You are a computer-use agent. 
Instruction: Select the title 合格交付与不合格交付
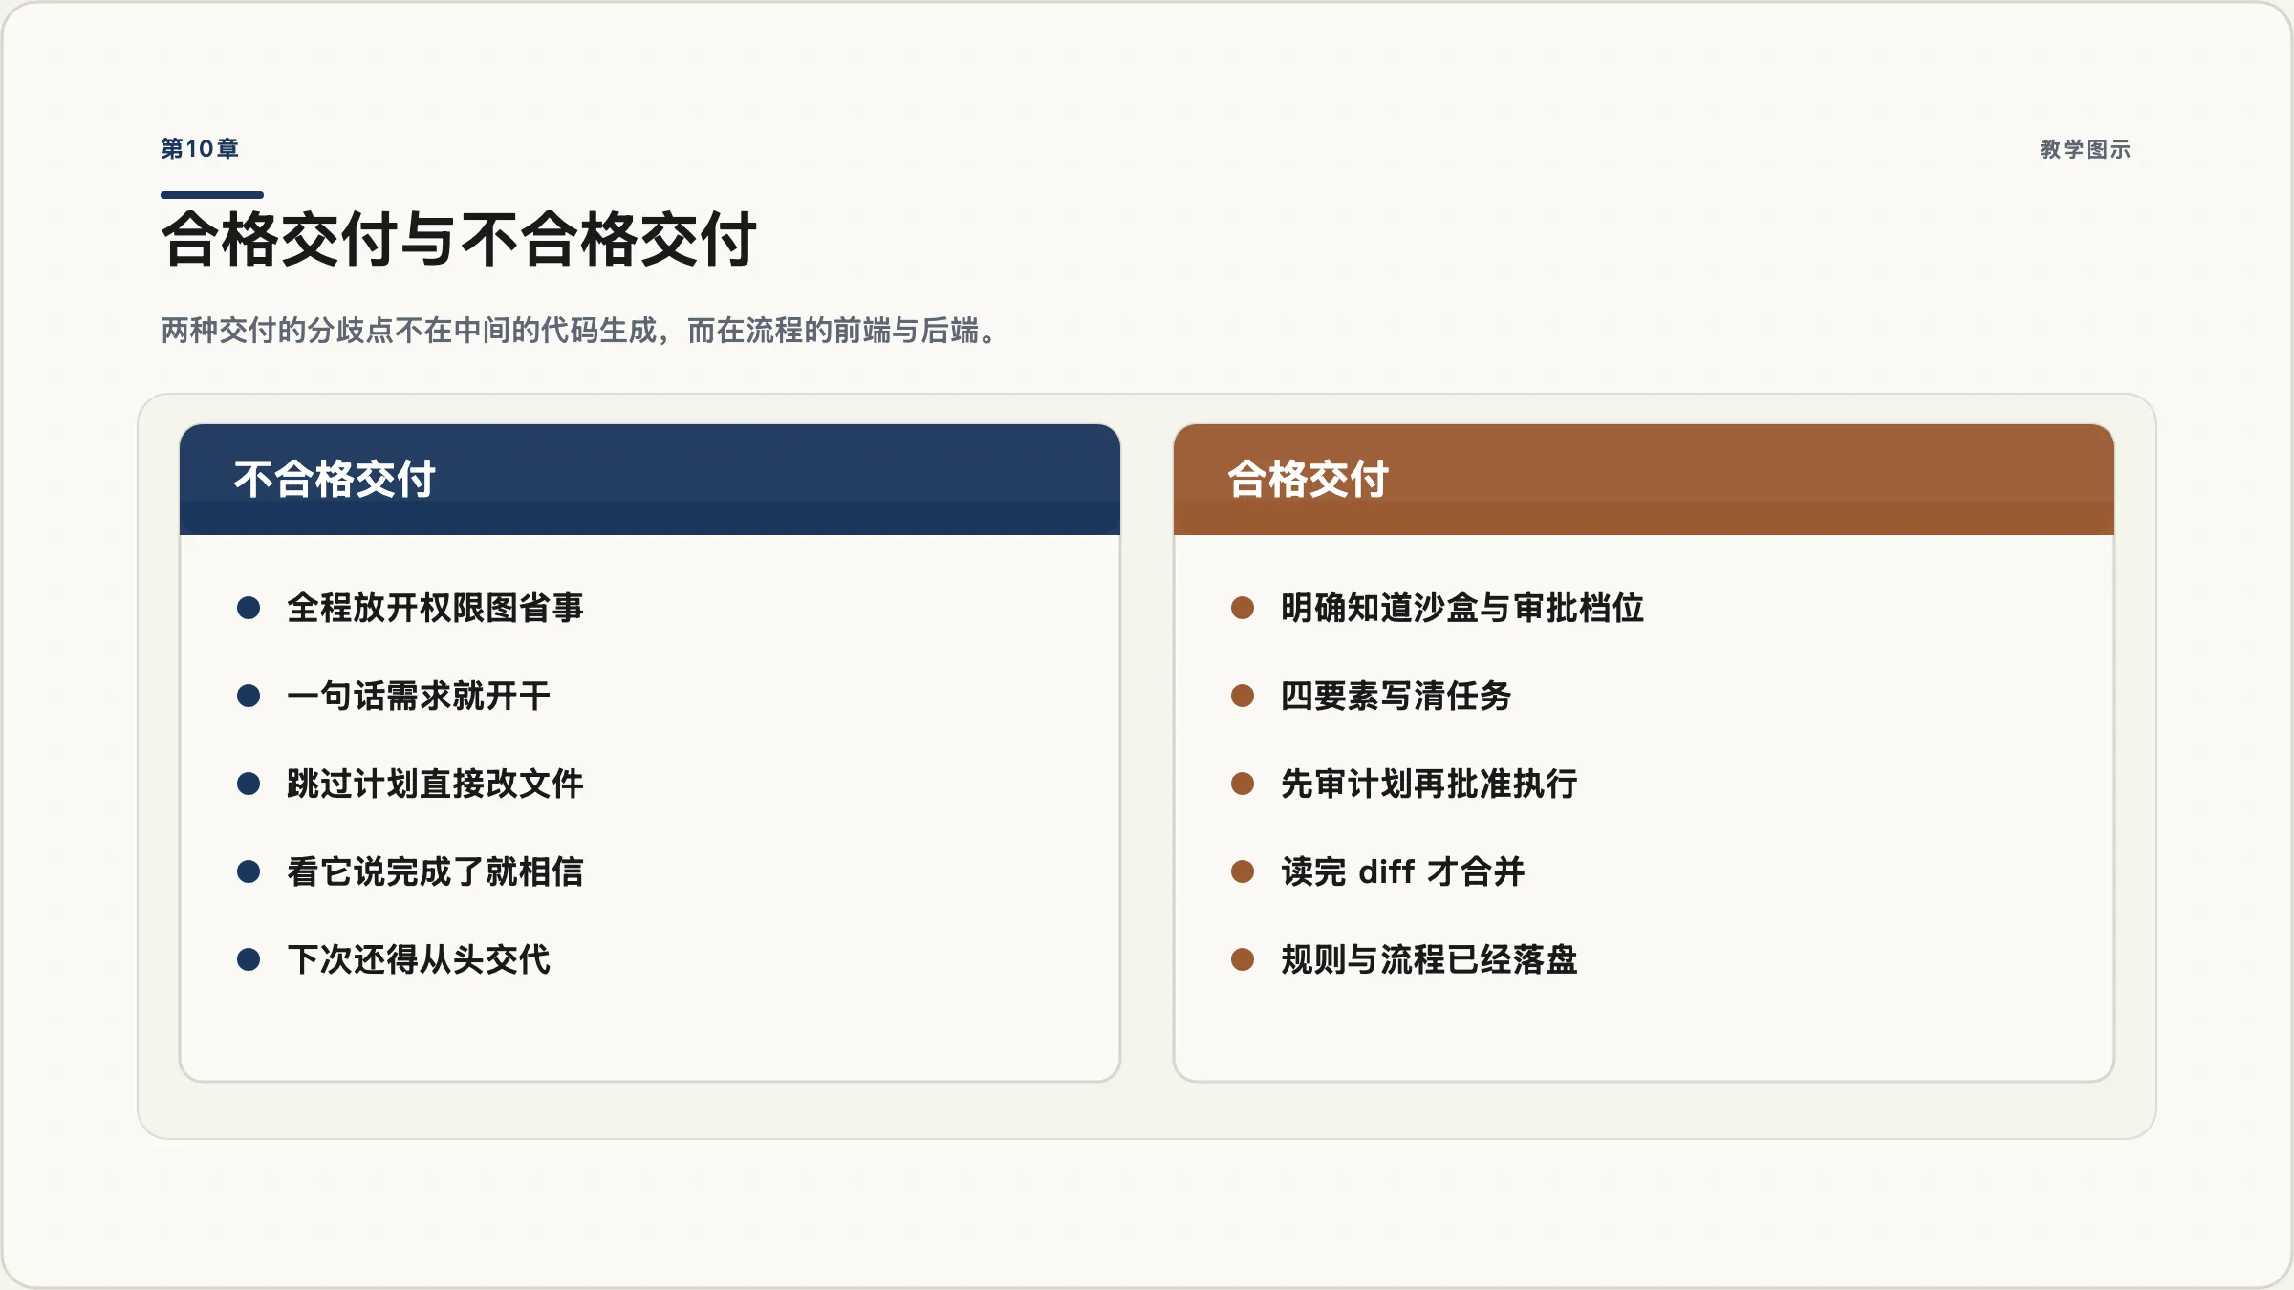click(x=459, y=239)
